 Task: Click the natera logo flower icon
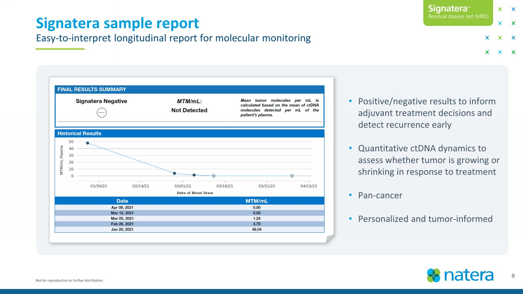[434, 275]
